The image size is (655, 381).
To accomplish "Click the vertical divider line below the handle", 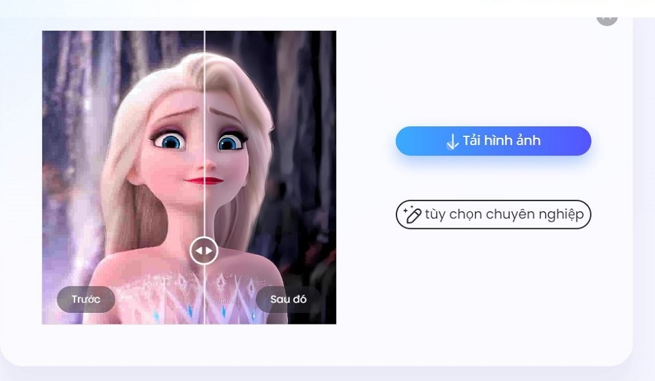I will [204, 294].
